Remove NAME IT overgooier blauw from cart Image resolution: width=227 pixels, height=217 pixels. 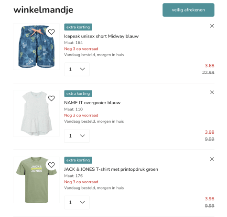coord(212,92)
